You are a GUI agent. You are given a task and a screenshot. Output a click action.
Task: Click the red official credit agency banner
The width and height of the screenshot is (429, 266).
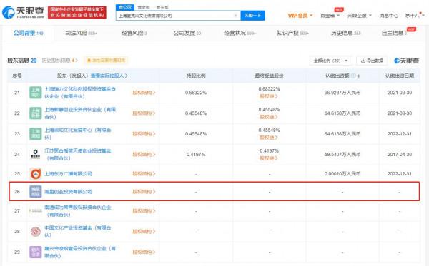[x=77, y=13]
